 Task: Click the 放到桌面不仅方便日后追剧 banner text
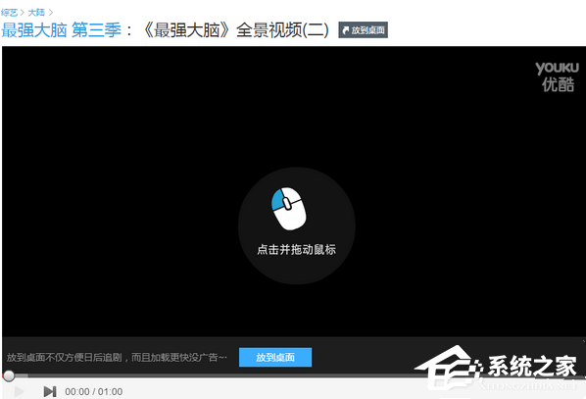coord(117,358)
